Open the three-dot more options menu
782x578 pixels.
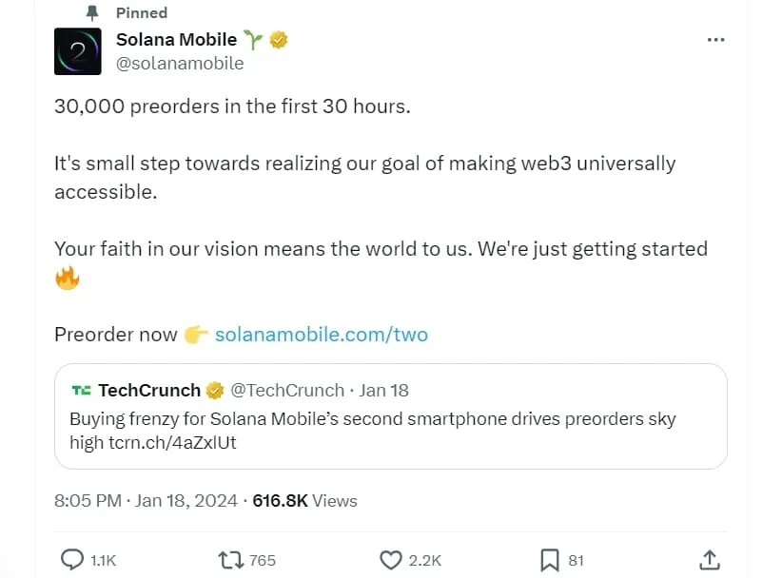click(715, 40)
